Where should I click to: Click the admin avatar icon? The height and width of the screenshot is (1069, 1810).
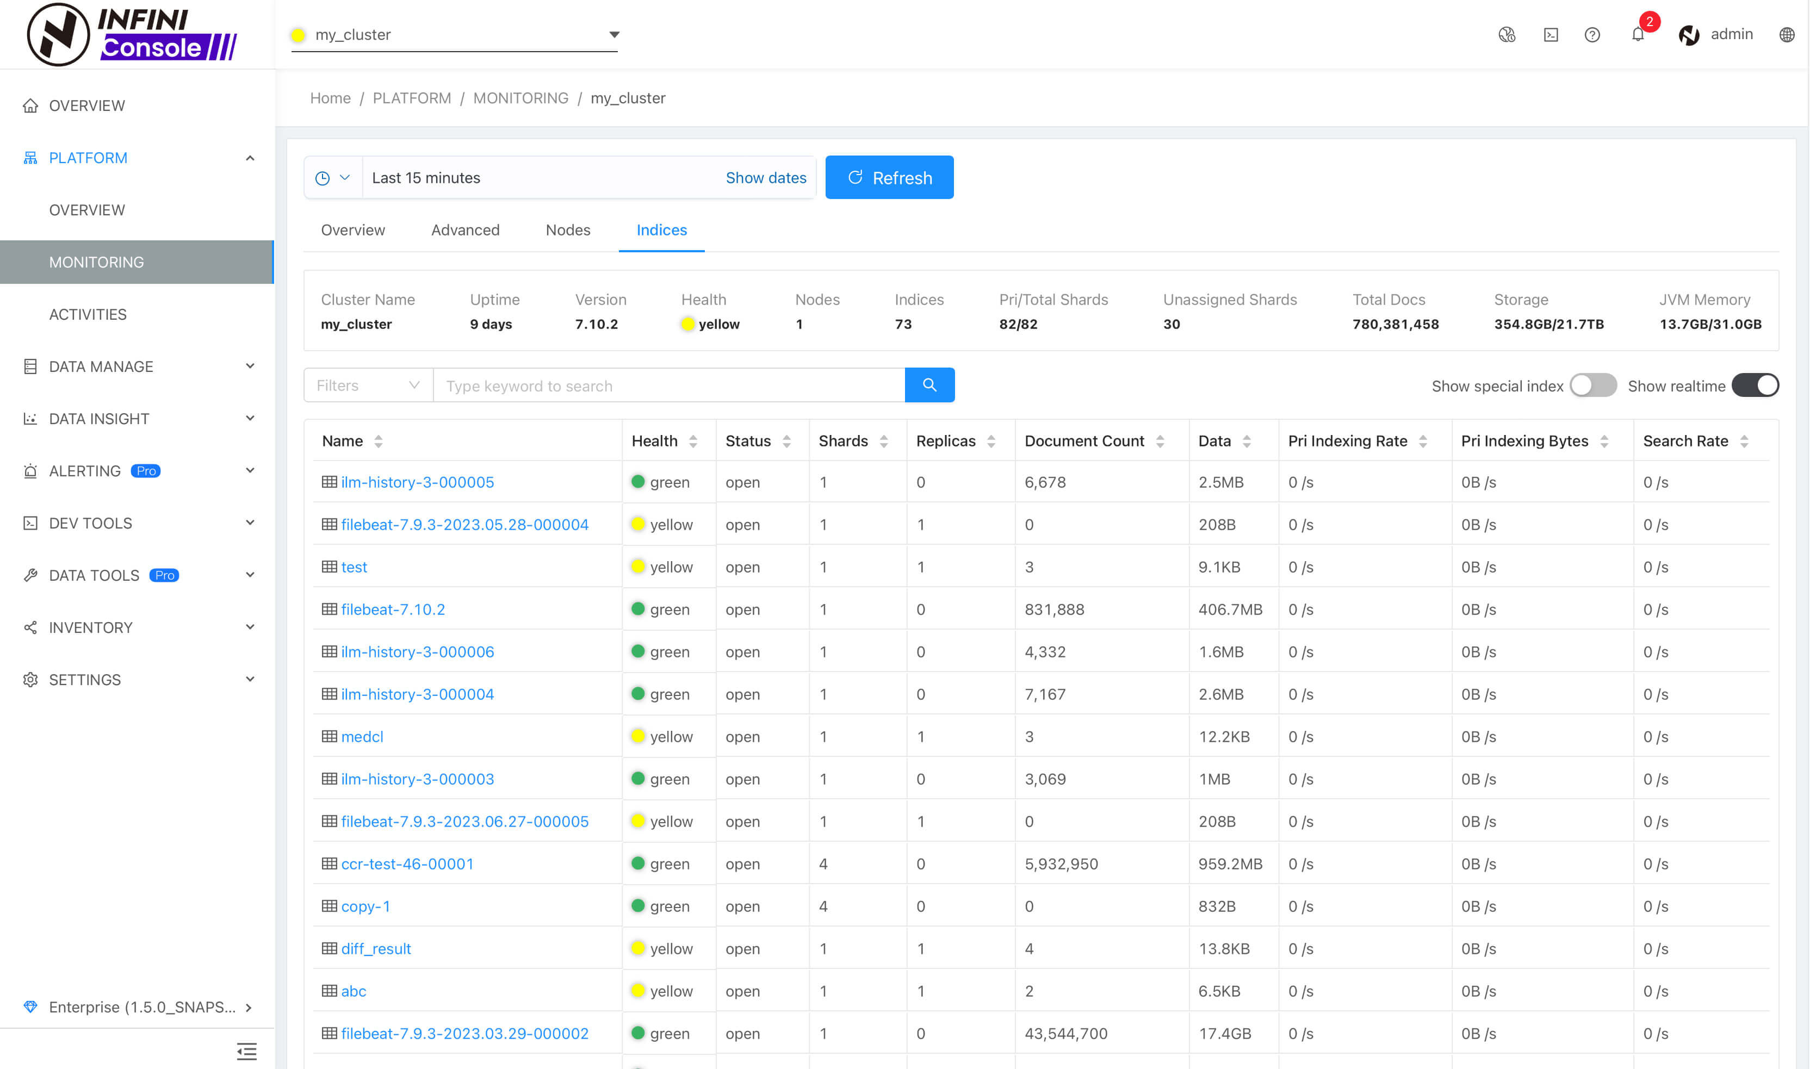click(1689, 35)
